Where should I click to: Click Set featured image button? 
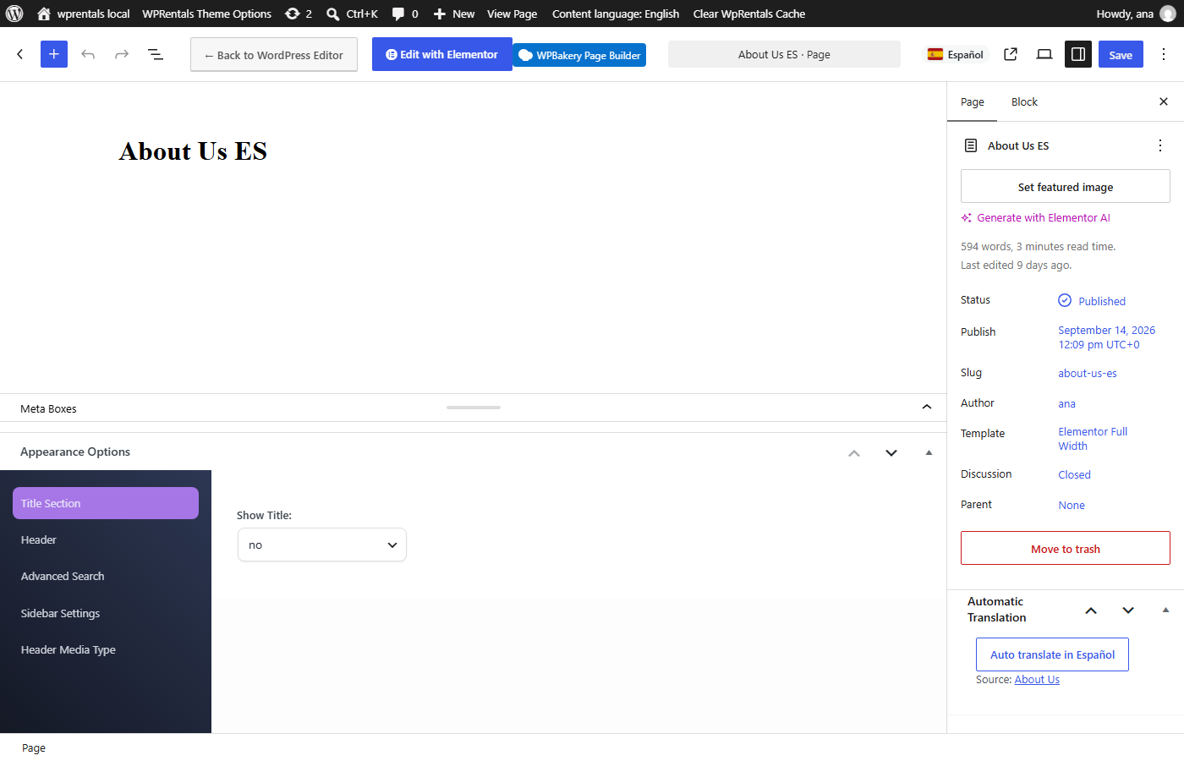click(x=1066, y=186)
